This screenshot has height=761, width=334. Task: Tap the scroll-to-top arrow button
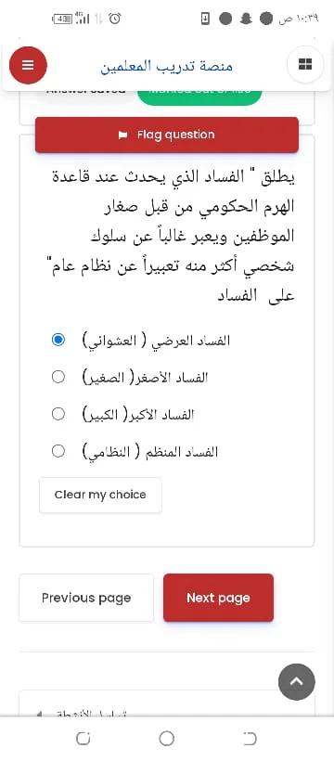(x=297, y=682)
